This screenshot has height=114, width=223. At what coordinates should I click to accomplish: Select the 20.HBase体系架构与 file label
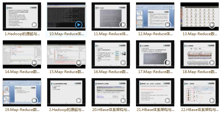tap(111, 110)
